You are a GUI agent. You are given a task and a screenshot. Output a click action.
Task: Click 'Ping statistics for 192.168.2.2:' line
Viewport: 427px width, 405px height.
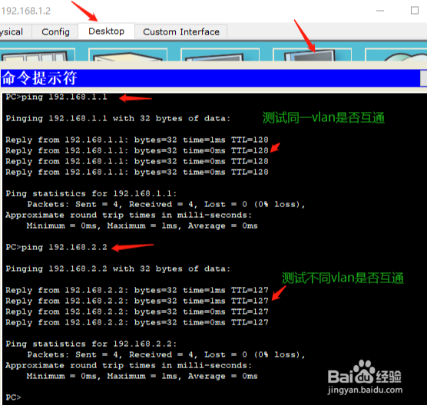point(91,344)
